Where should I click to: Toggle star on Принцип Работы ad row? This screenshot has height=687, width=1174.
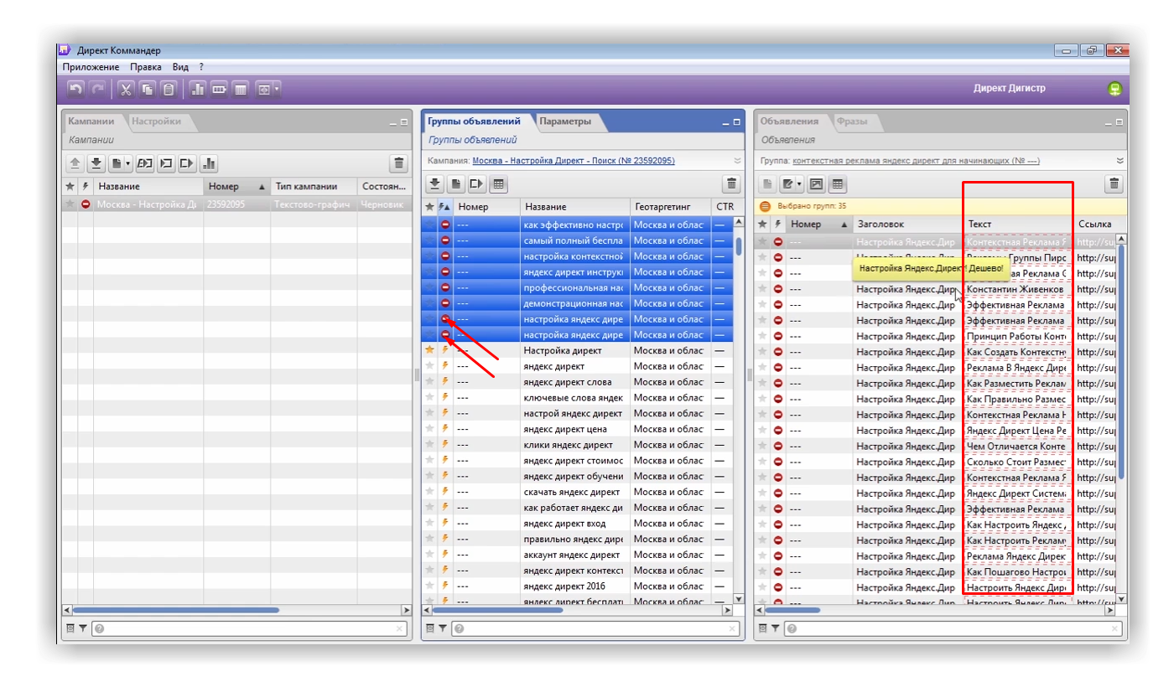[762, 336]
